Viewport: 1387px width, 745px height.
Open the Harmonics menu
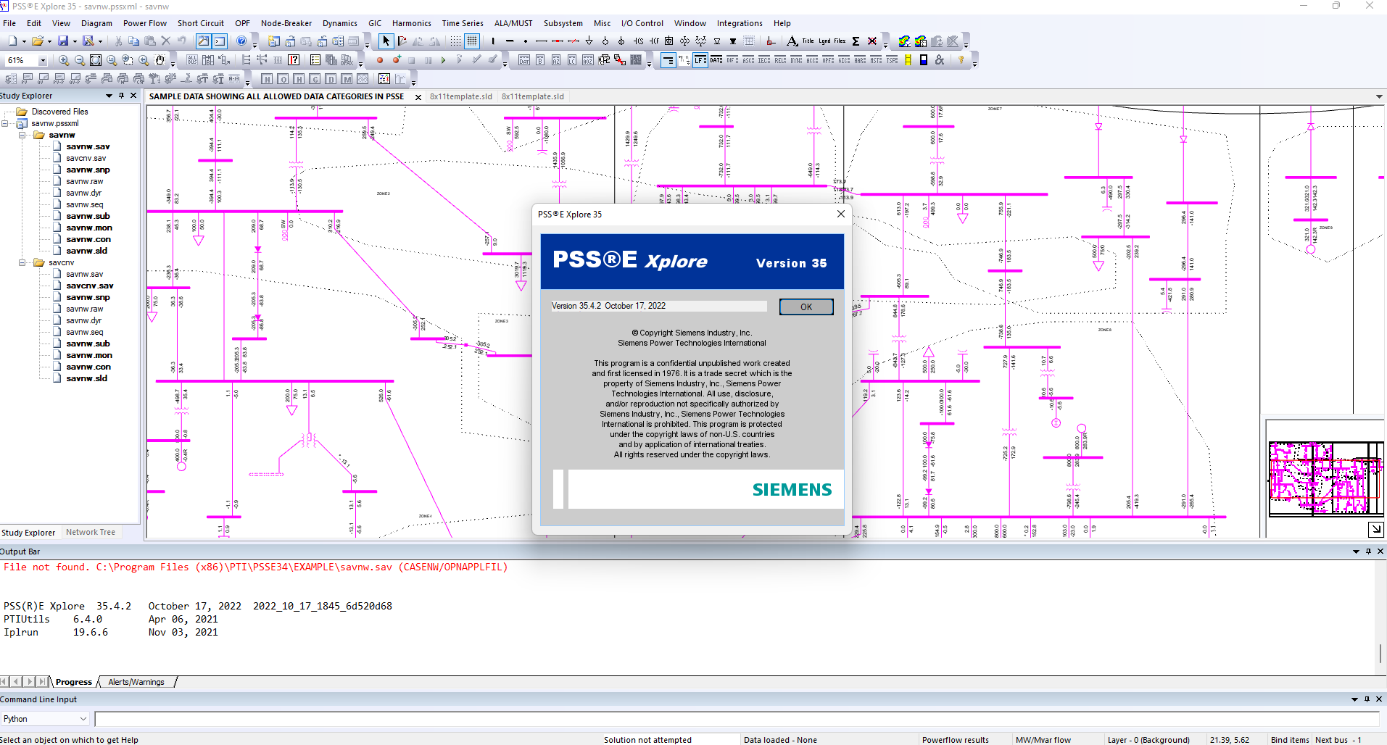click(412, 23)
